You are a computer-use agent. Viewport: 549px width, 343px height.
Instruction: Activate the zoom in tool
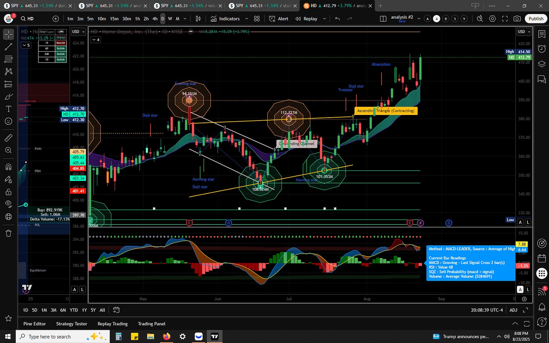pyautogui.click(x=8, y=150)
